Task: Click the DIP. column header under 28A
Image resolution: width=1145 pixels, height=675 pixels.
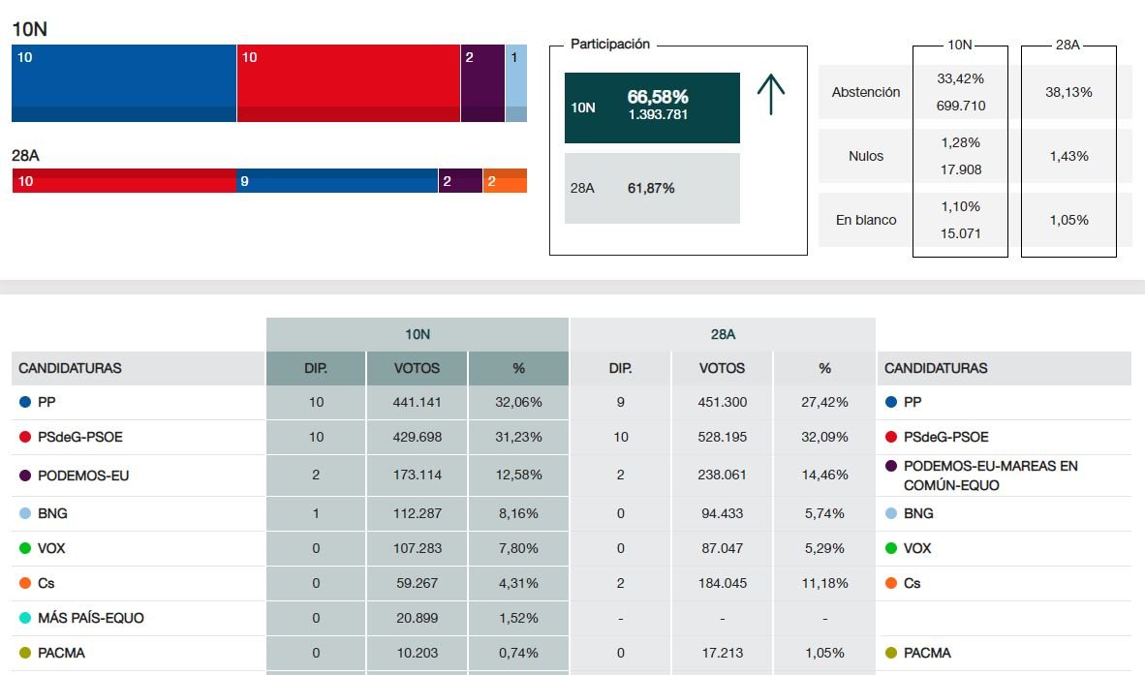Action: [620, 368]
